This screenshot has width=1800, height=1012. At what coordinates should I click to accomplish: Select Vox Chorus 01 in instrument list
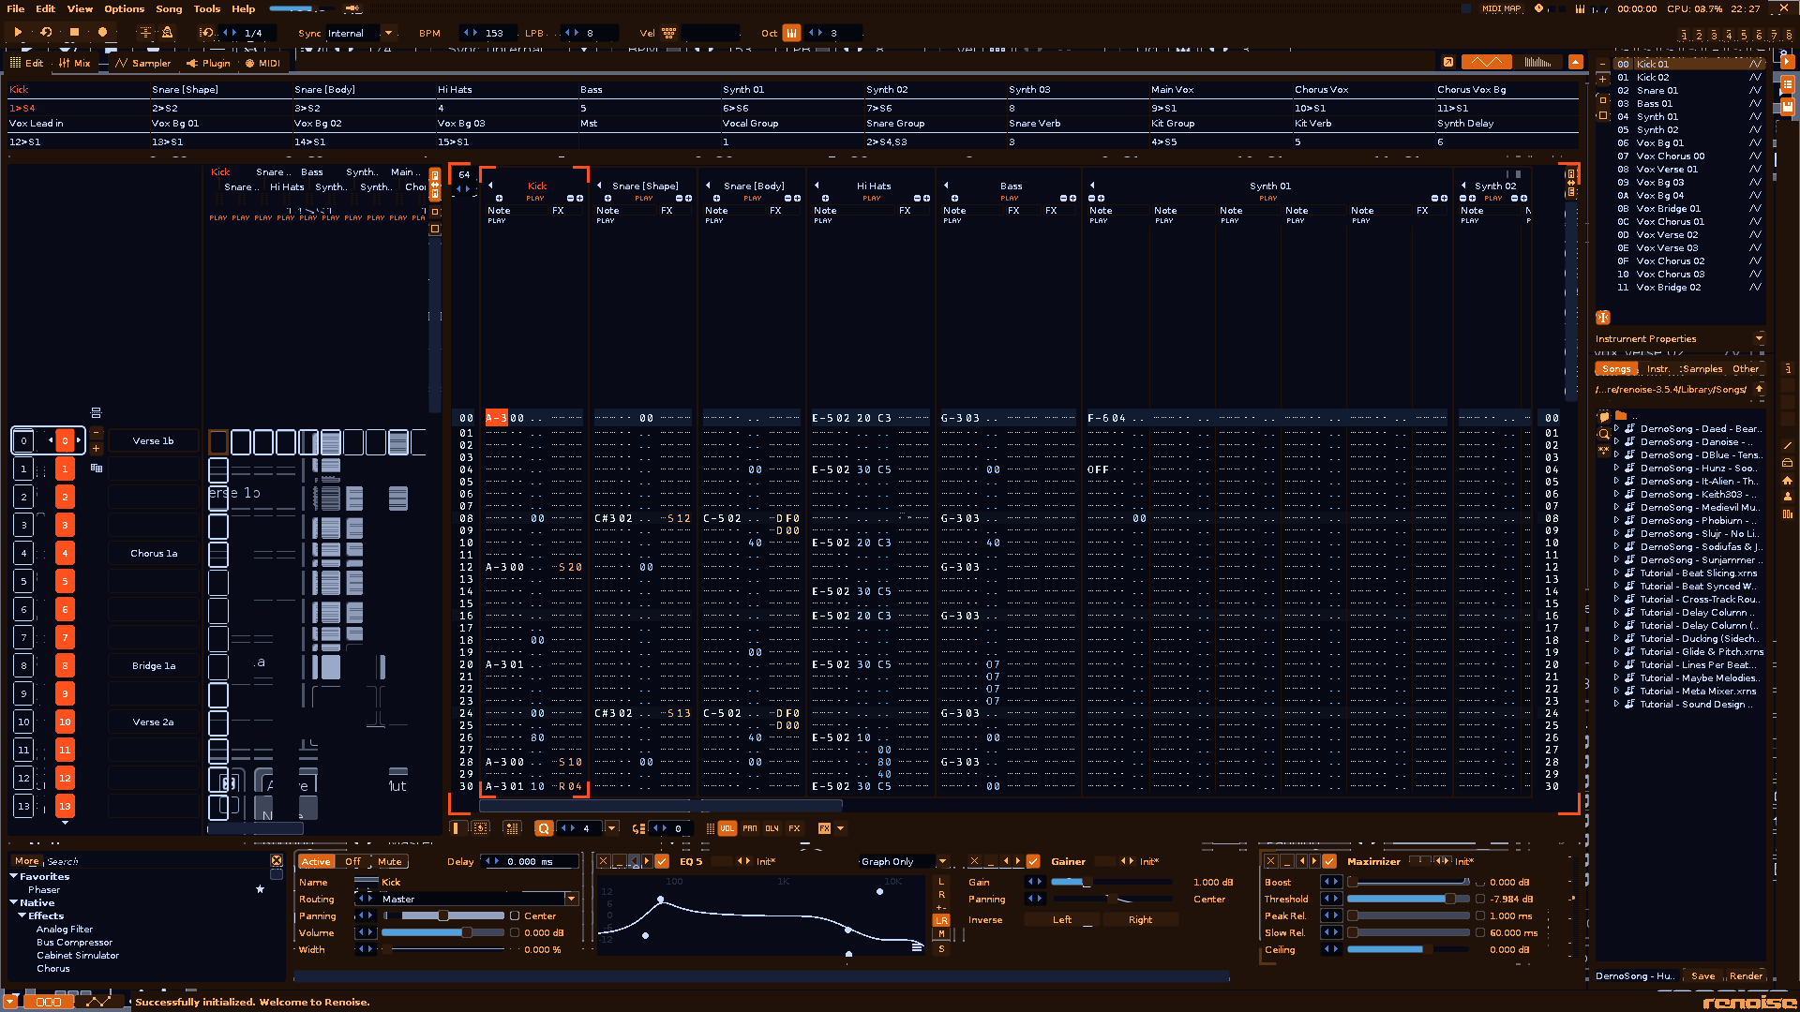(1670, 222)
